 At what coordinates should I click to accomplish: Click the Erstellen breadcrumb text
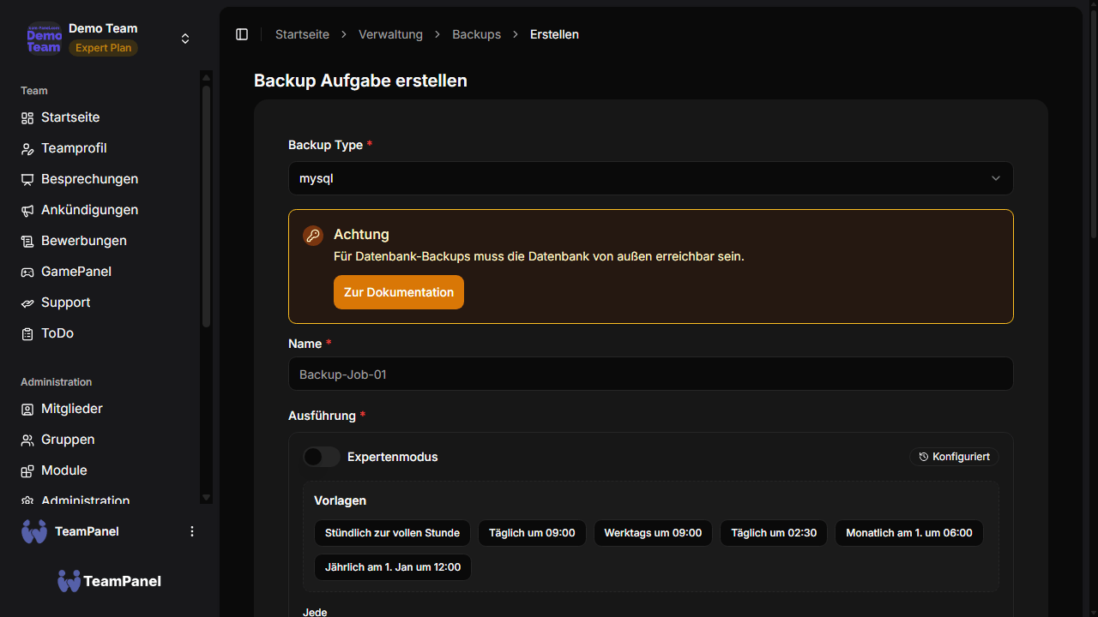[554, 34]
